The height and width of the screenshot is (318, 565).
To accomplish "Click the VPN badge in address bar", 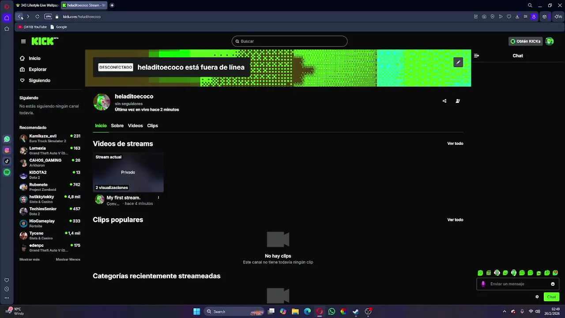I will [48, 17].
